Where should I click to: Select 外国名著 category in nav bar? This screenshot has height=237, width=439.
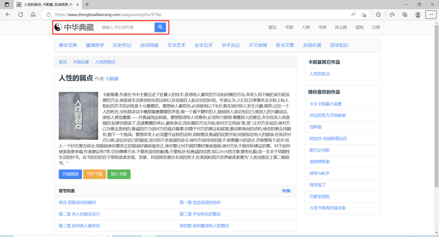(x=312, y=45)
